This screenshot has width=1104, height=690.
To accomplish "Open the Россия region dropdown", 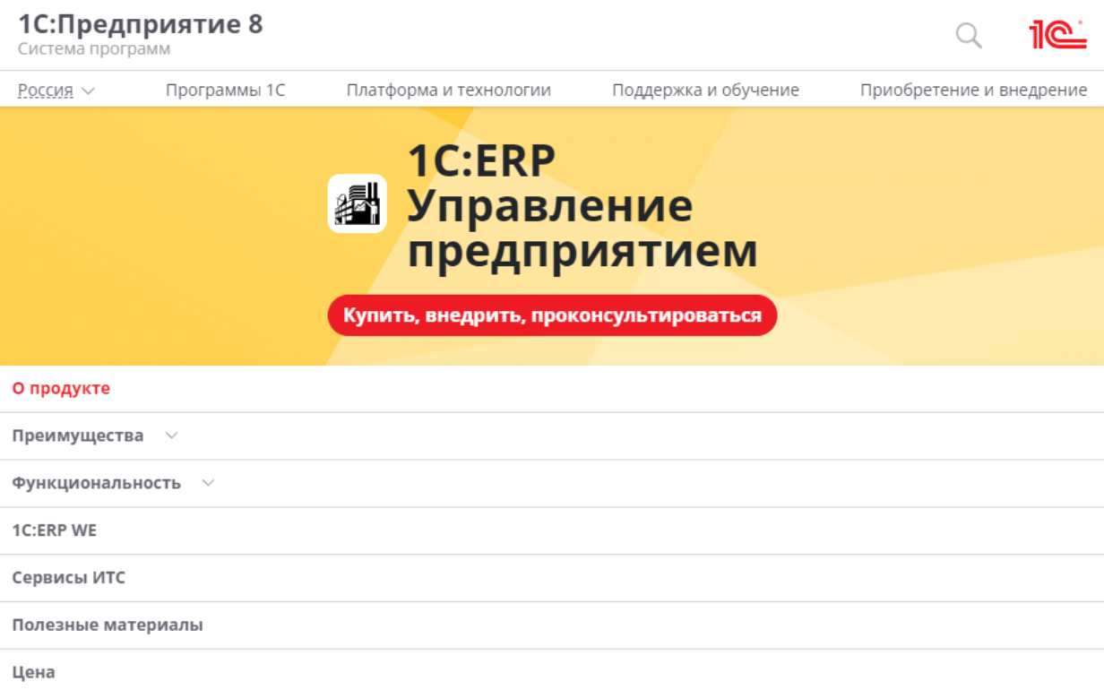I will point(56,91).
